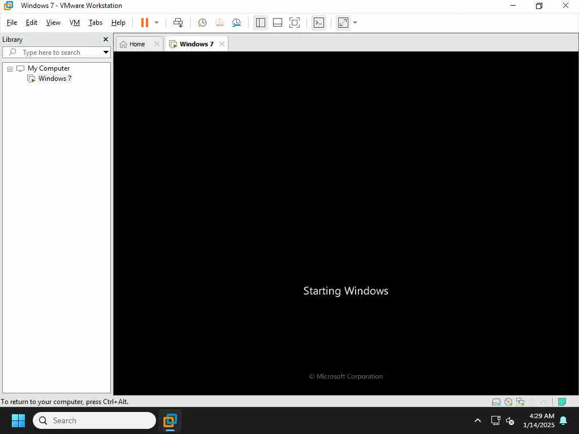Click the taskbar Search box
The image size is (579, 434).
94,420
